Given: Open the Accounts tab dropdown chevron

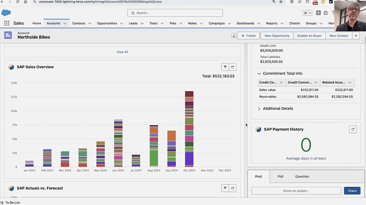Looking at the screenshot, I should [x=65, y=23].
